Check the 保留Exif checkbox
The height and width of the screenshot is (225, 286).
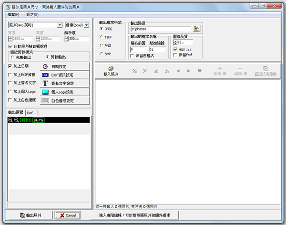[x=175, y=55]
